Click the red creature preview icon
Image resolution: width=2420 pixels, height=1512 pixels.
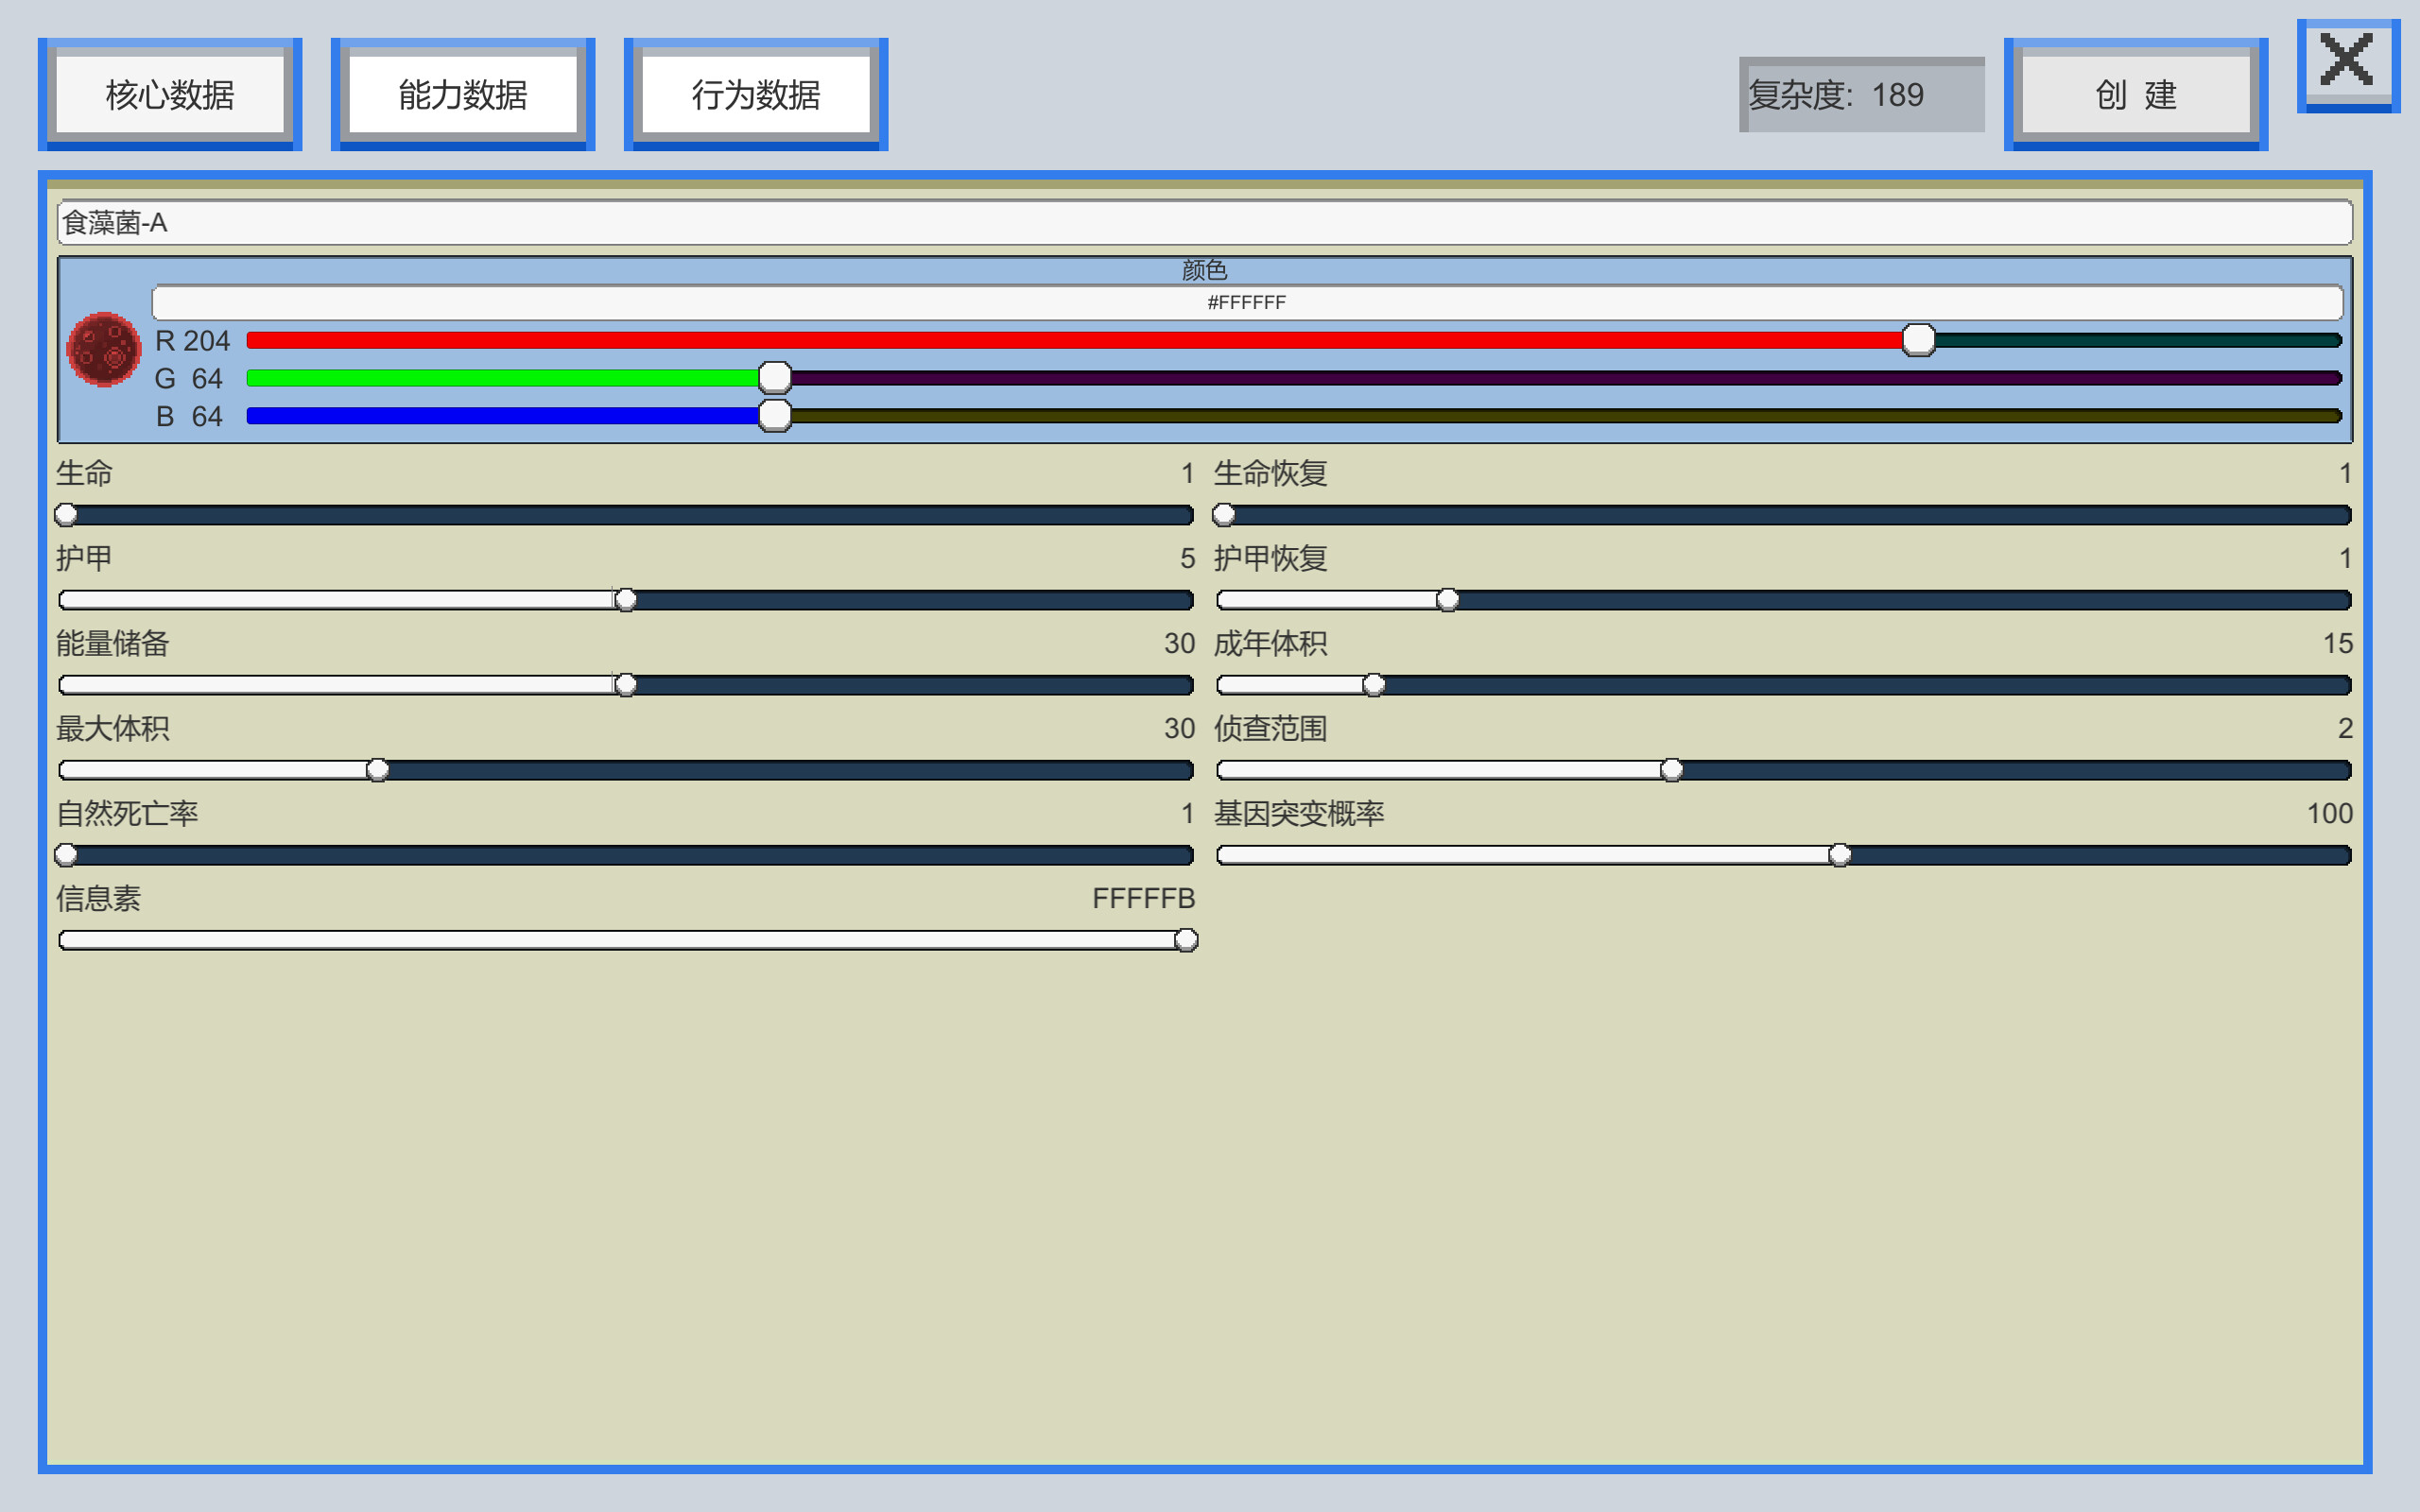104,348
